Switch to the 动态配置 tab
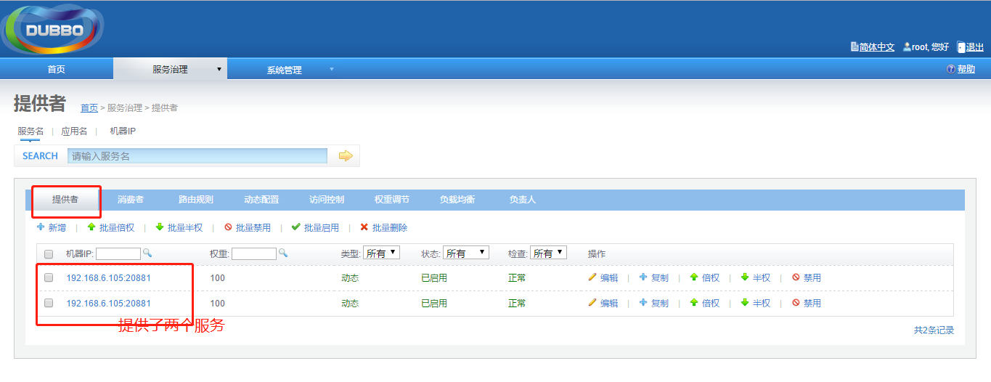The height and width of the screenshot is (382, 991). click(x=261, y=200)
